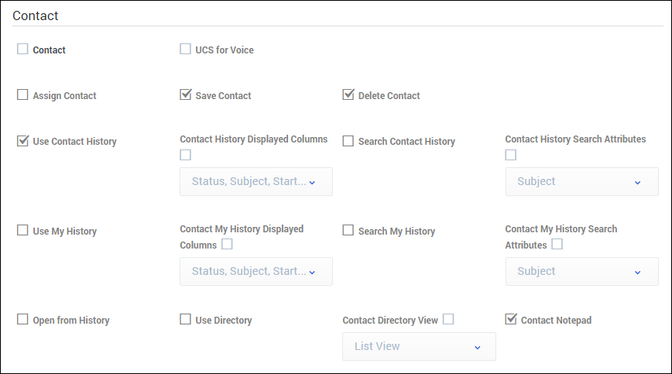Check the Open from History option

22,320
